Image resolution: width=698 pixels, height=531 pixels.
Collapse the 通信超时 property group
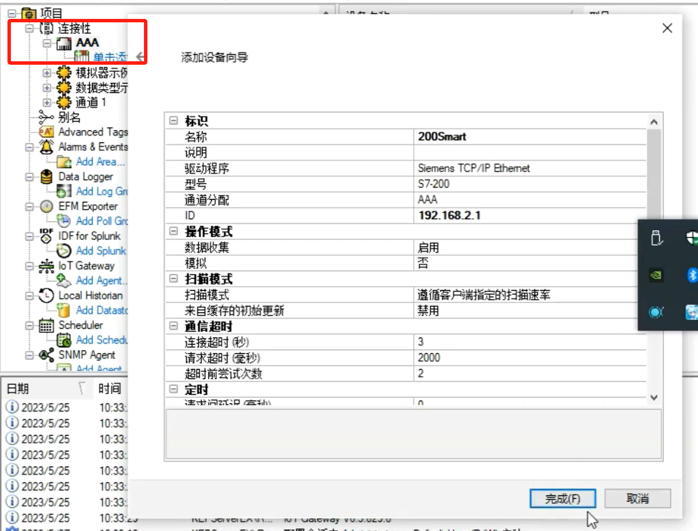[173, 327]
